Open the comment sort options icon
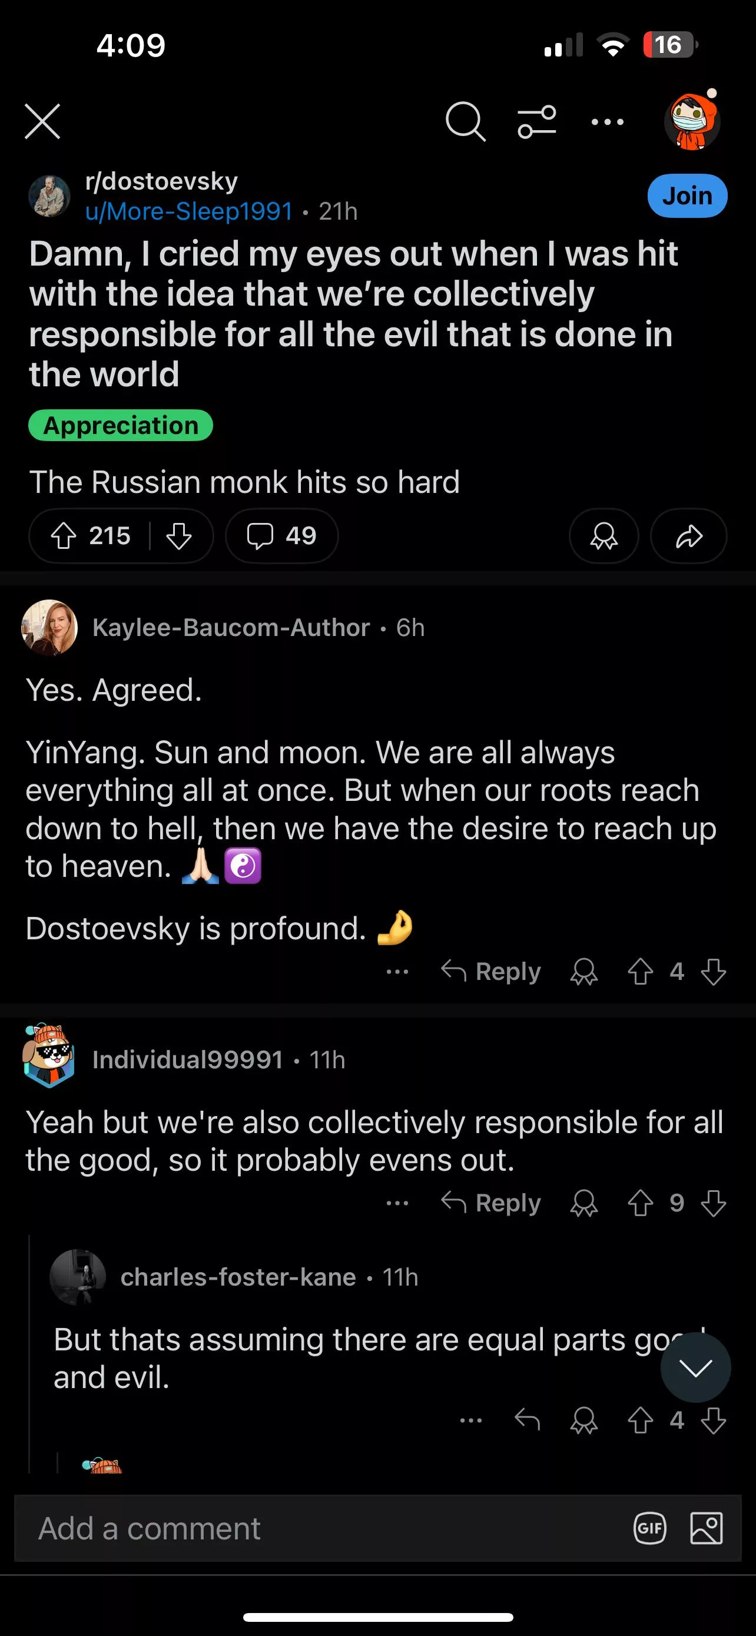The width and height of the screenshot is (756, 1636). [x=536, y=121]
